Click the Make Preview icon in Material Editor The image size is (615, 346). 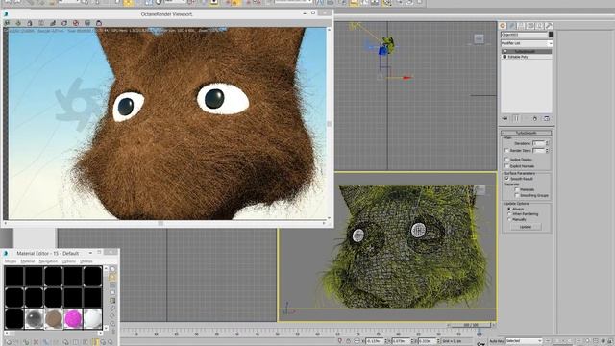pos(113,309)
